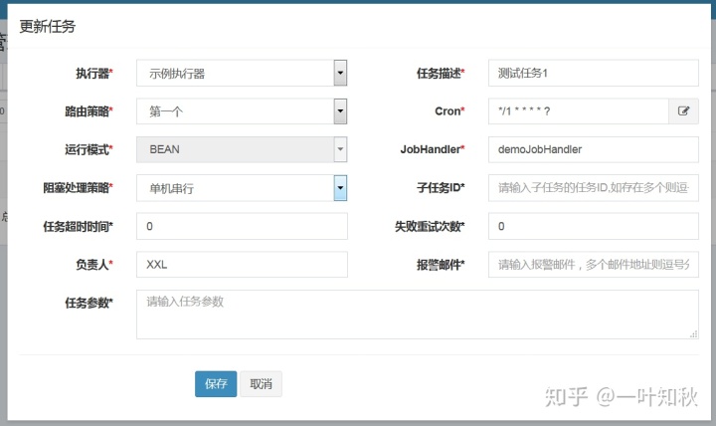Expand the 阻塞处理策略 dropdown showing 单机串行

point(242,188)
